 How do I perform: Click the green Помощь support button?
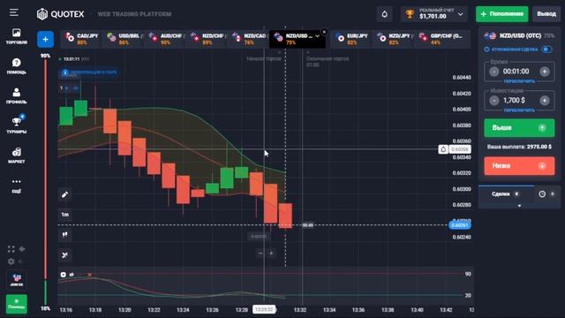pos(17,304)
